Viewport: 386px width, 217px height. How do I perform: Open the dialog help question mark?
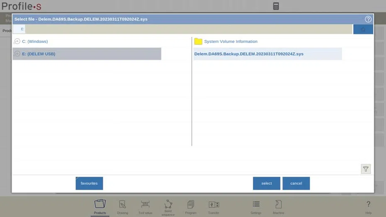368,19
